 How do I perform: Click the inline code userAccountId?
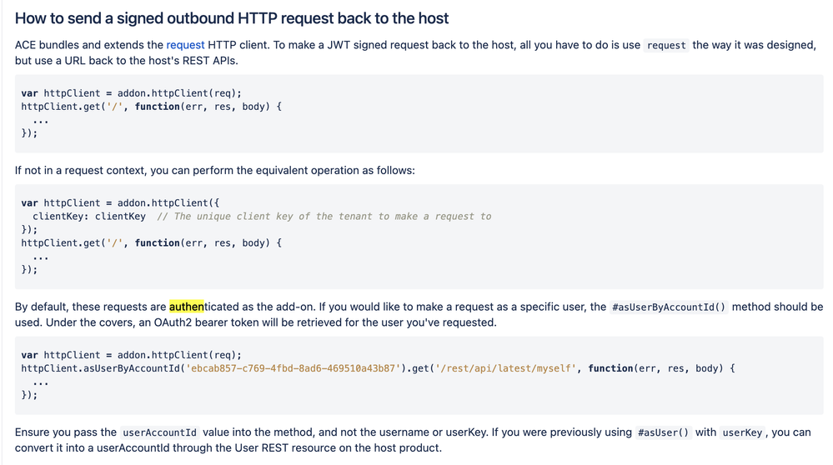pos(159,432)
